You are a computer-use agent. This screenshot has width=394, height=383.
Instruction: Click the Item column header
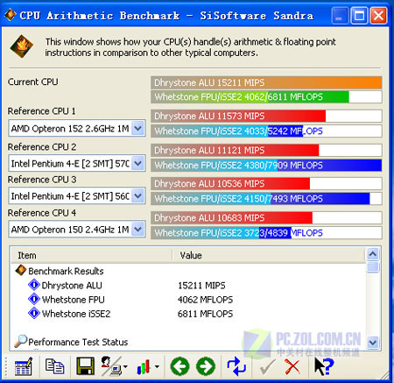coord(91,255)
